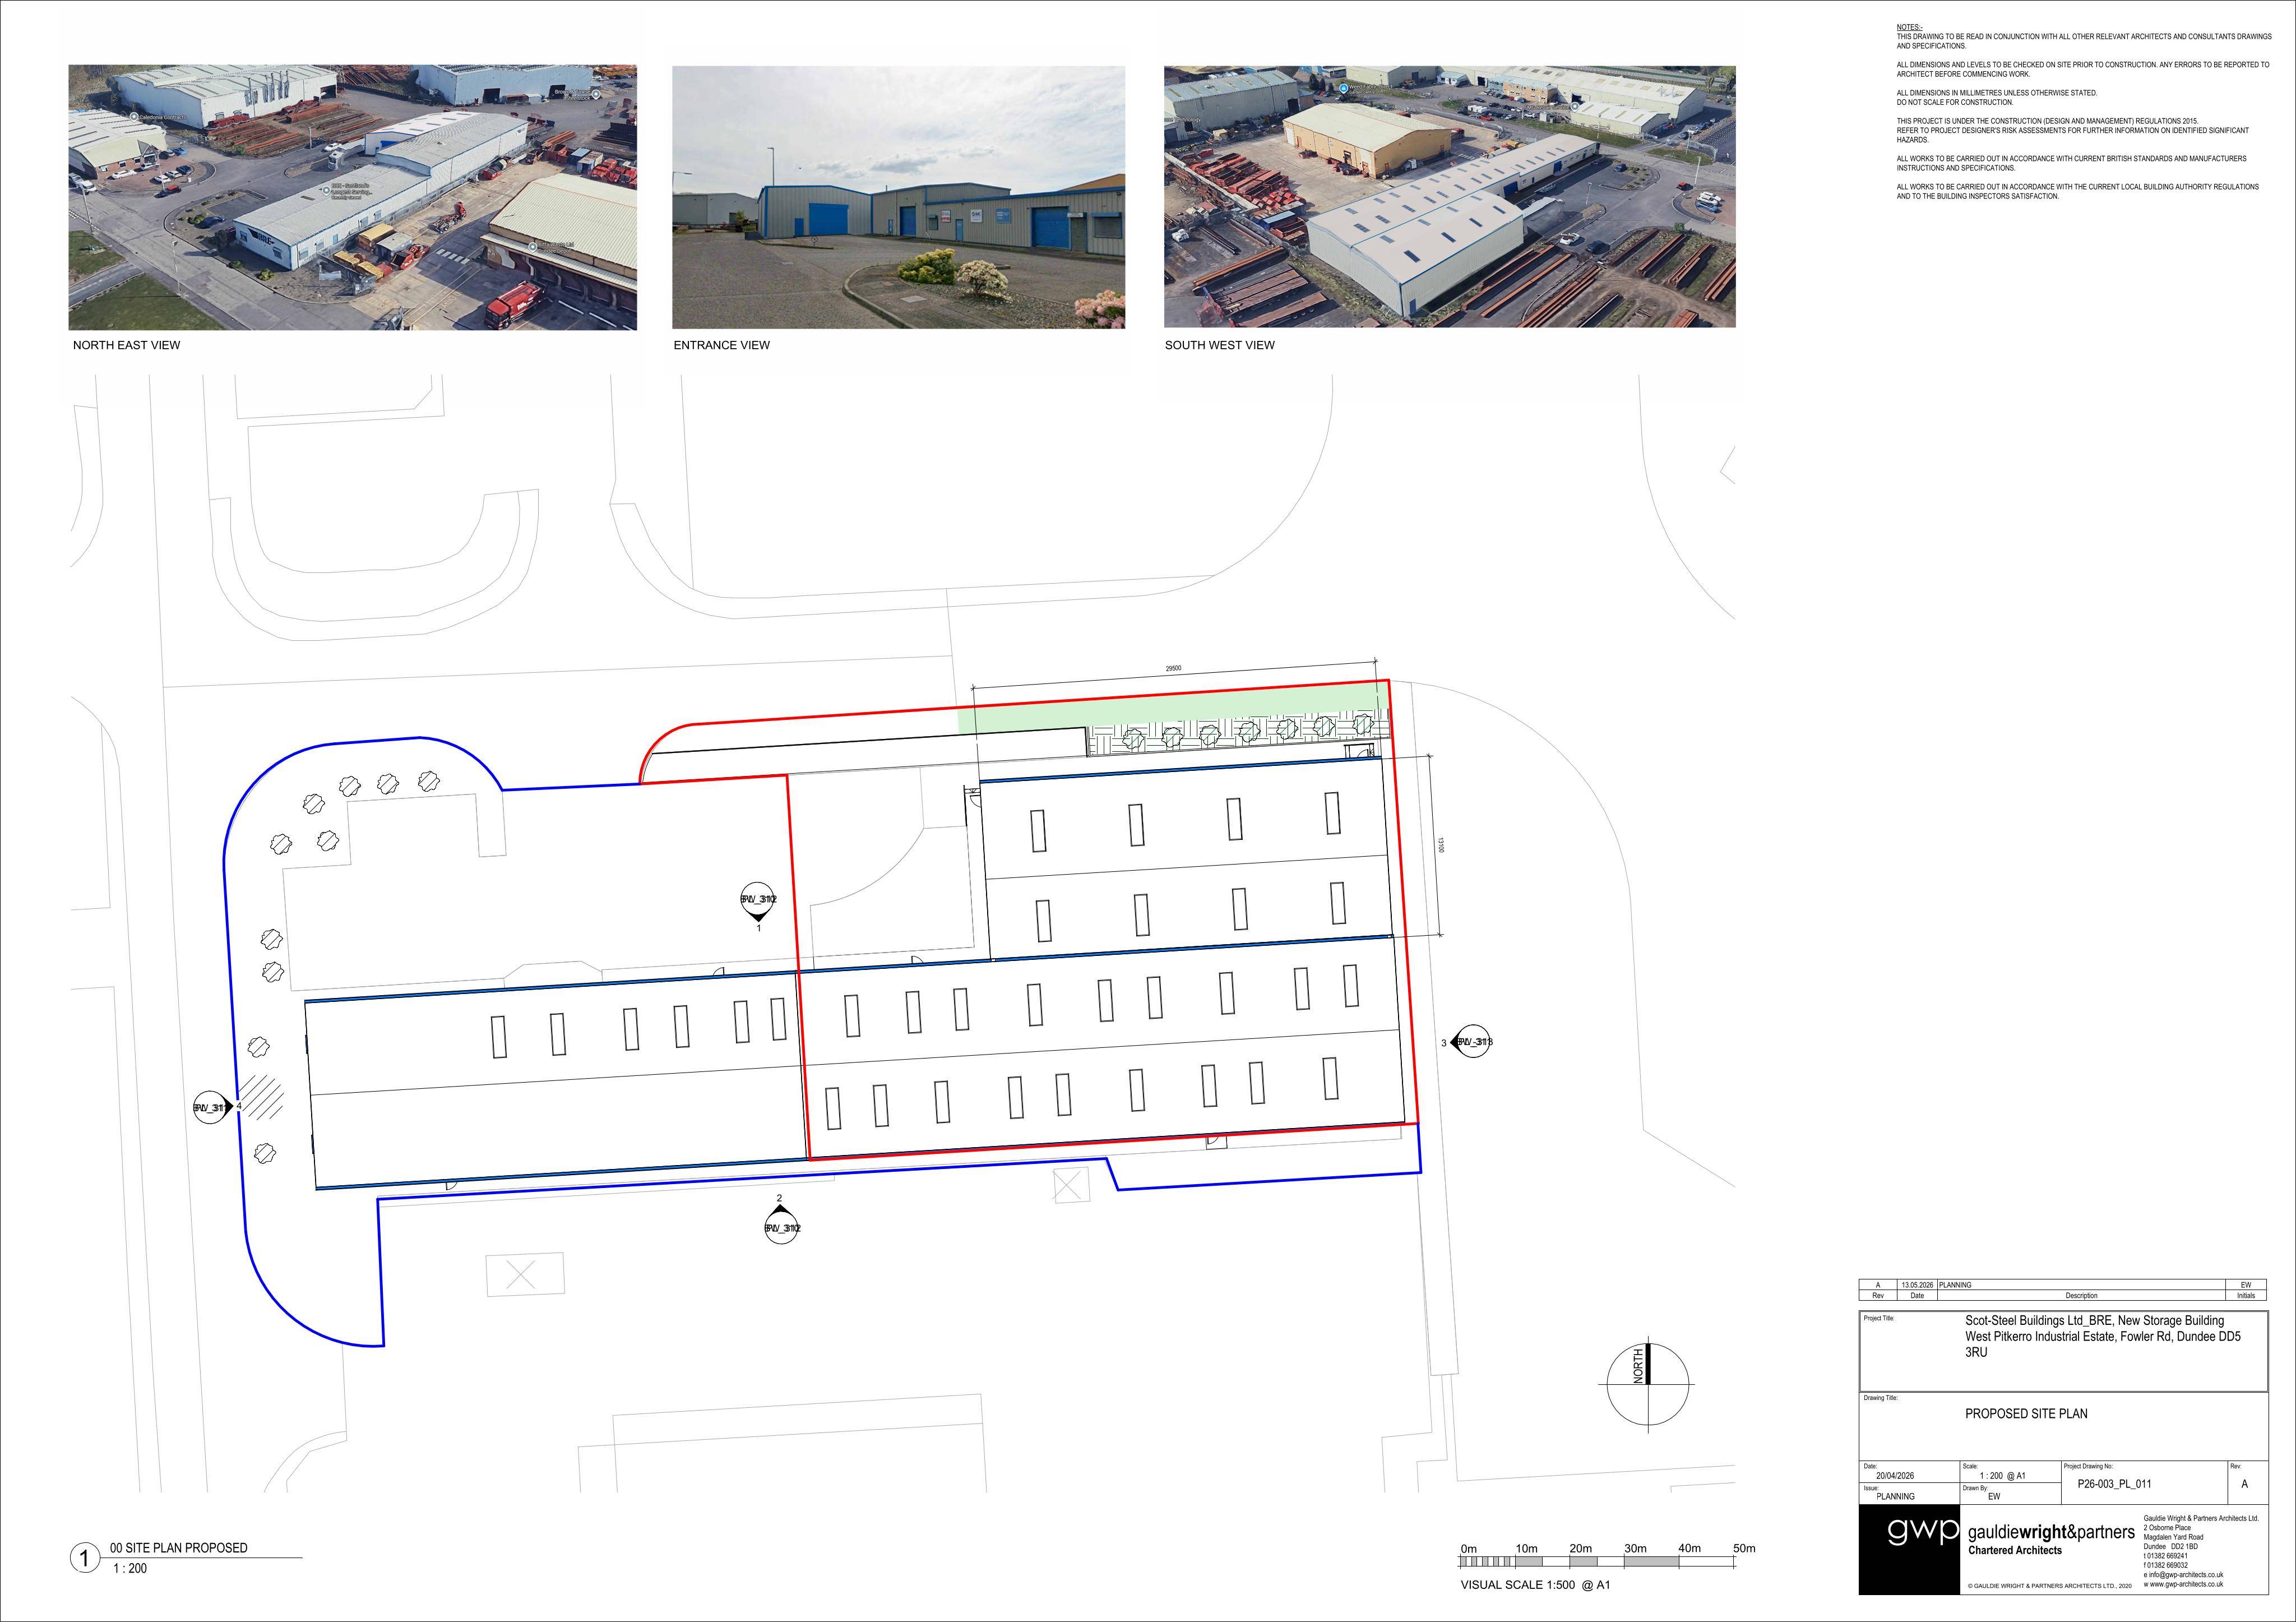This screenshot has height=1622, width=2296.
Task: Select the "SOUTH WEST VIEW" caption
Action: coord(1219,345)
